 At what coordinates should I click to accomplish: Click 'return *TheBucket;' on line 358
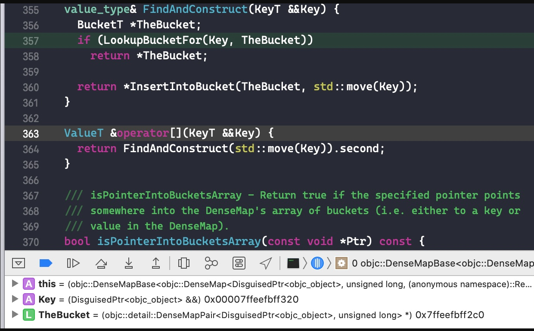[x=149, y=56]
